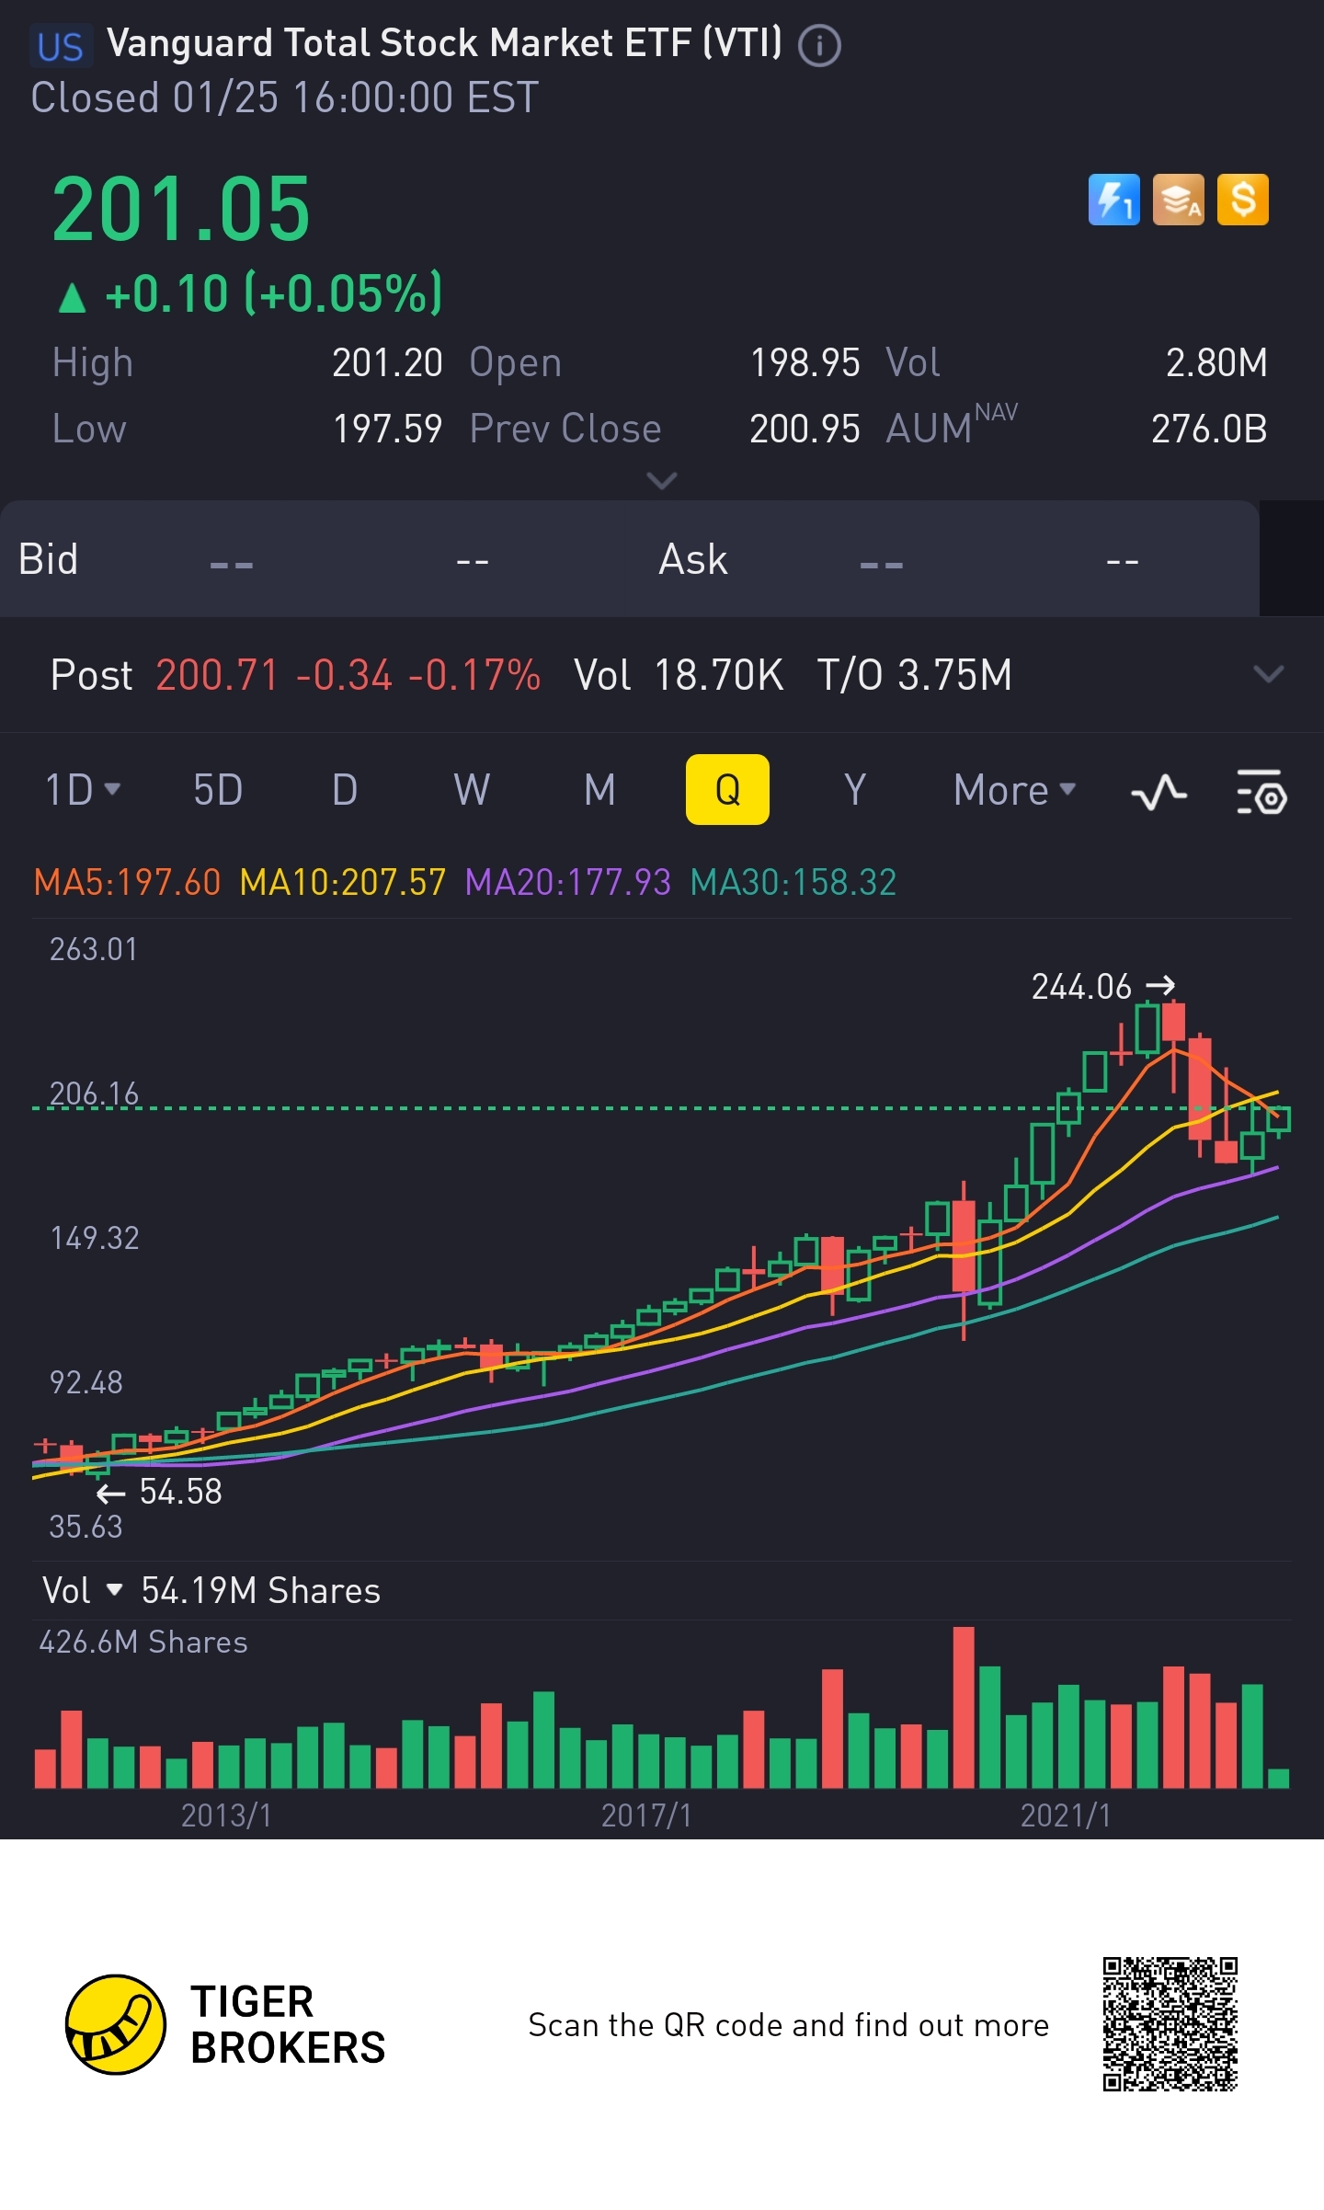The height and width of the screenshot is (2210, 1324).
Task: Tap the Closed 01/25 16:00:00 EST status
Action: click(x=285, y=97)
